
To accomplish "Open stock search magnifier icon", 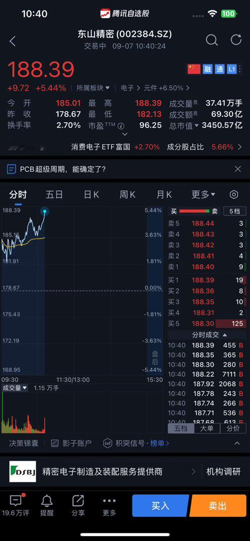I will pyautogui.click(x=211, y=40).
